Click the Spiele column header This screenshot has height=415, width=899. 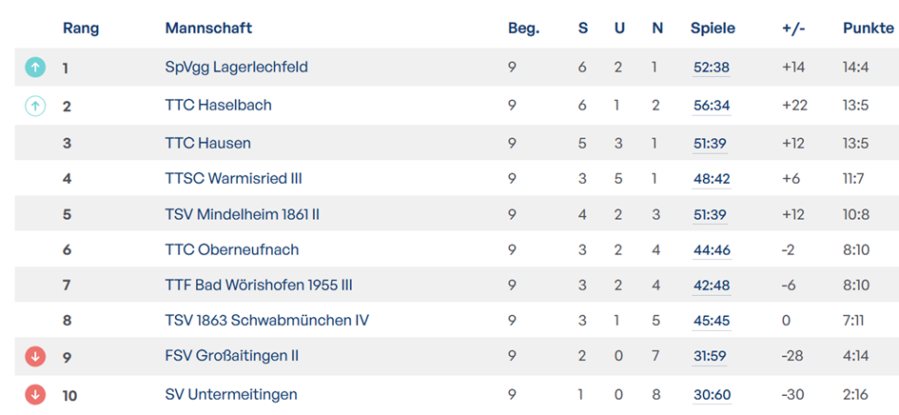click(713, 29)
